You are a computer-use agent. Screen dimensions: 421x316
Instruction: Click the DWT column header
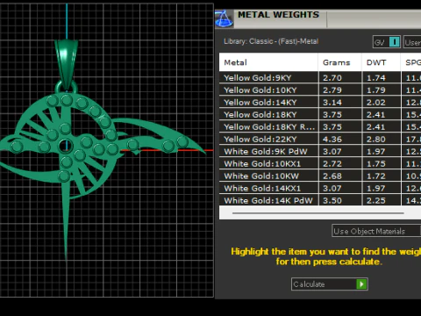click(382, 62)
